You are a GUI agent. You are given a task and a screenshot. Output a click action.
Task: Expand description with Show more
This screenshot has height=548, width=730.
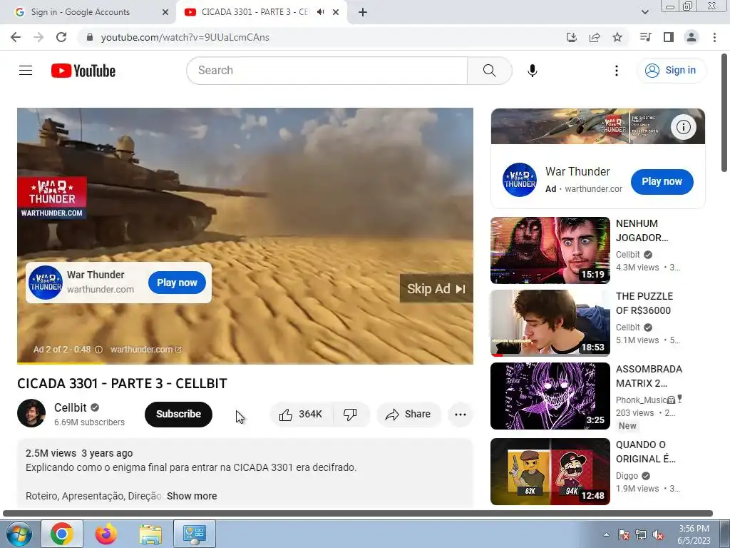(192, 496)
